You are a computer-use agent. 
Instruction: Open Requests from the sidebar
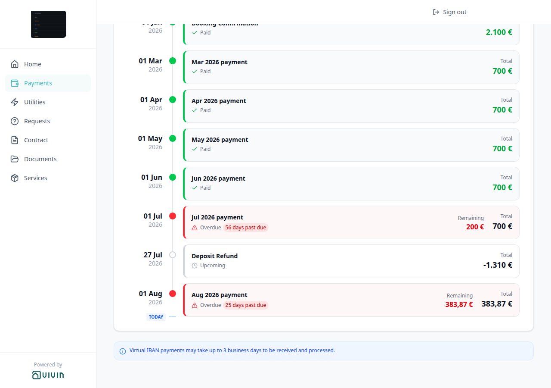(x=48, y=121)
